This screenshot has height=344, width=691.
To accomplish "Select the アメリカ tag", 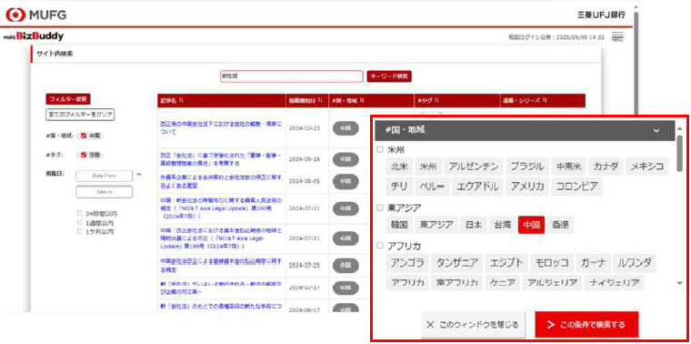I will click(527, 187).
